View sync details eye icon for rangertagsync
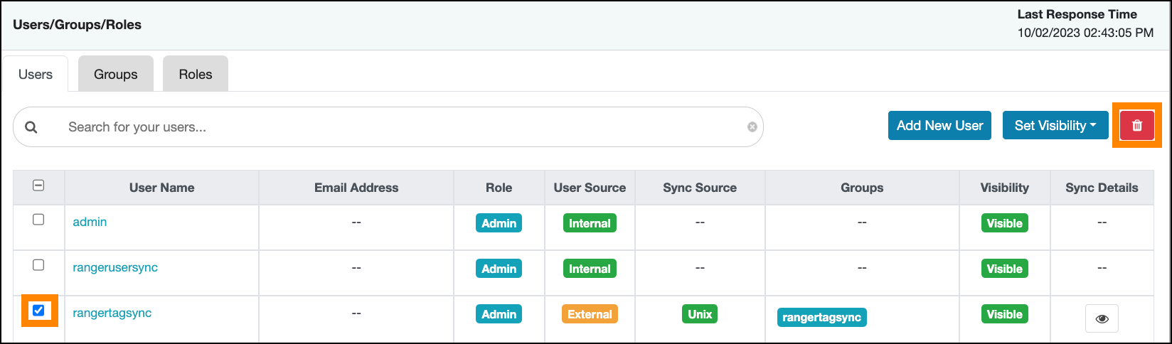The image size is (1172, 344). 1102,318
